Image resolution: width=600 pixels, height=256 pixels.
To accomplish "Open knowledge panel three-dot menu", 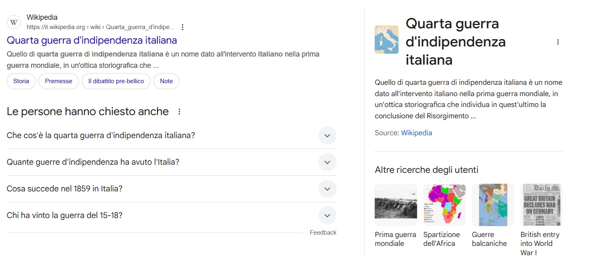I will [558, 42].
